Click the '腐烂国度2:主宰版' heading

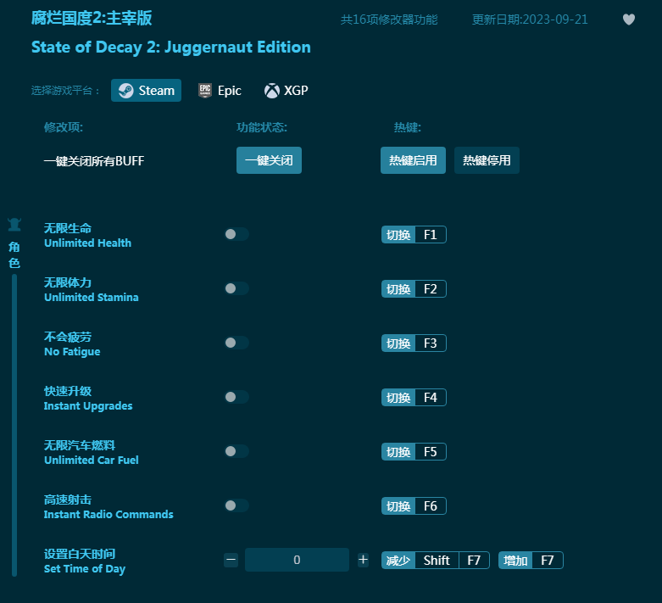pos(92,18)
